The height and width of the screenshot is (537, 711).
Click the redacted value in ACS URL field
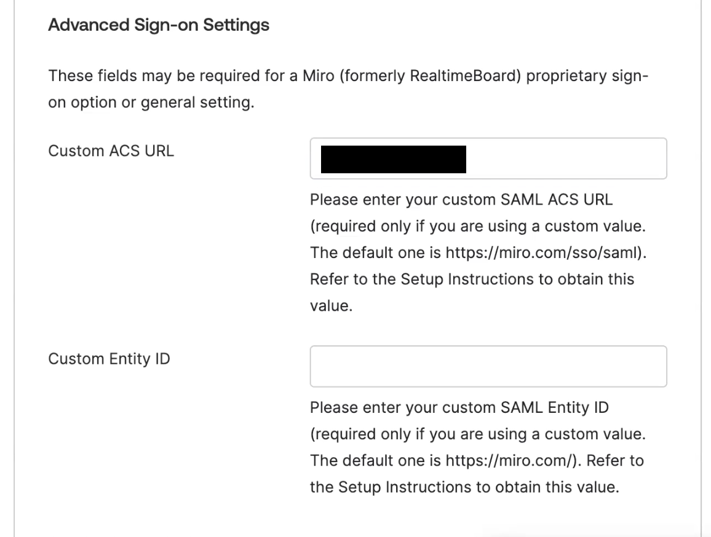(x=394, y=159)
